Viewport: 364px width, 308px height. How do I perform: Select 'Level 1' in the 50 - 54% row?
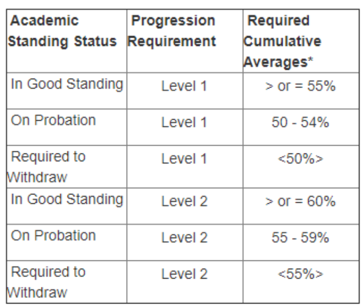[x=184, y=123]
